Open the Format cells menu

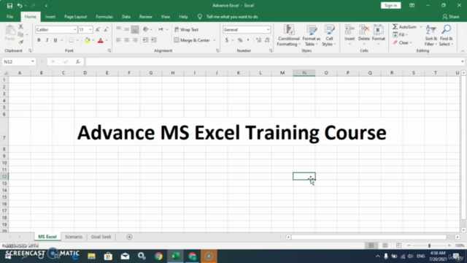tap(379, 35)
